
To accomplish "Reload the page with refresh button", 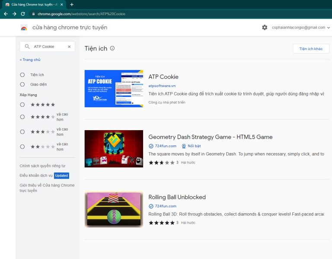I will pos(23,14).
